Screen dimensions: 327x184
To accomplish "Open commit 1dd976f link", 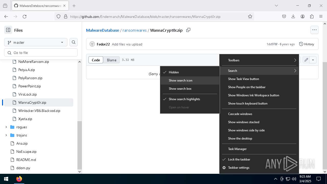I will (272, 44).
